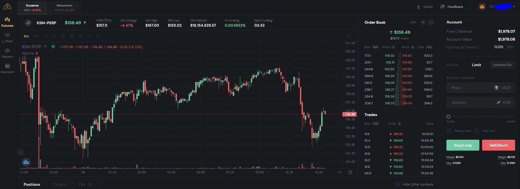520x189 pixels.
Task: Select the 15m chart interval
Action: tap(36, 36)
